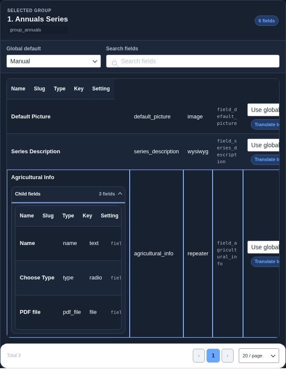Click the Slug header in child fields table
Screen dimensions: 286x369
pos(48,216)
